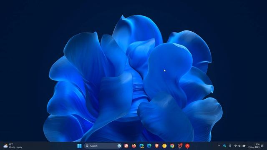Launch Brave browser from taskbar

tap(157, 146)
